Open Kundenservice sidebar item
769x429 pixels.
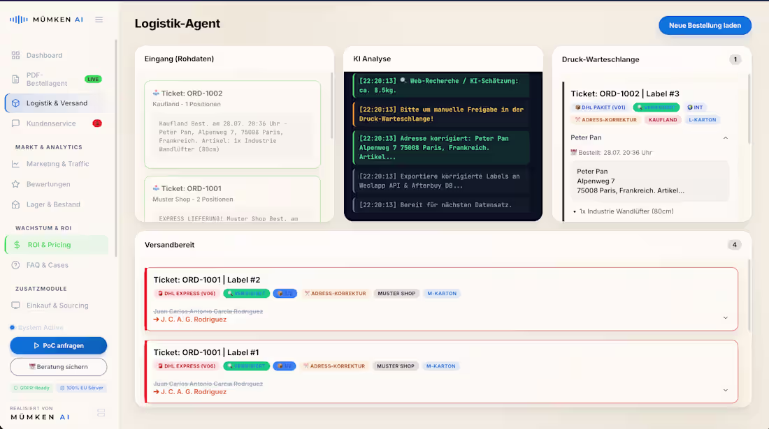pyautogui.click(x=57, y=123)
